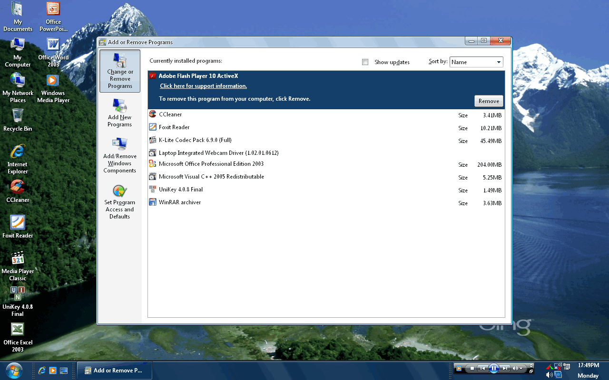Select UniKey 4.0.8 Final program list entry
Image resolution: width=609 pixels, height=380 pixels.
coord(326,190)
